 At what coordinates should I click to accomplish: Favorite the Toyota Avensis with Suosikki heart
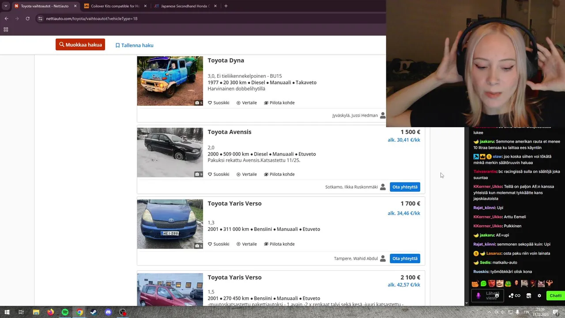pos(218,174)
